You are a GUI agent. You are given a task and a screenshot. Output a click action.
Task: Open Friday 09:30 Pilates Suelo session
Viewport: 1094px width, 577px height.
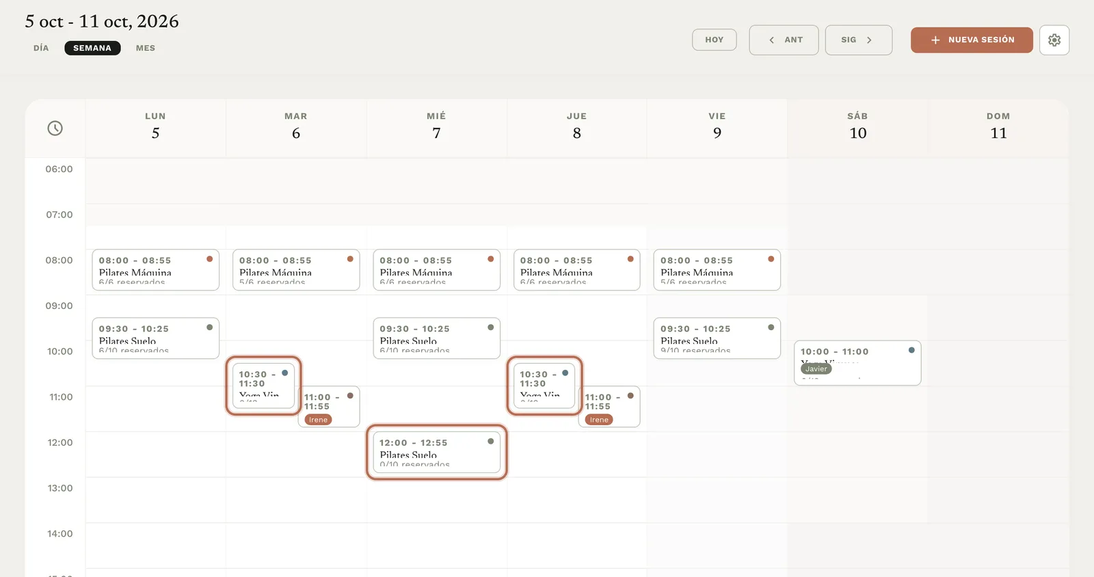[x=717, y=338]
